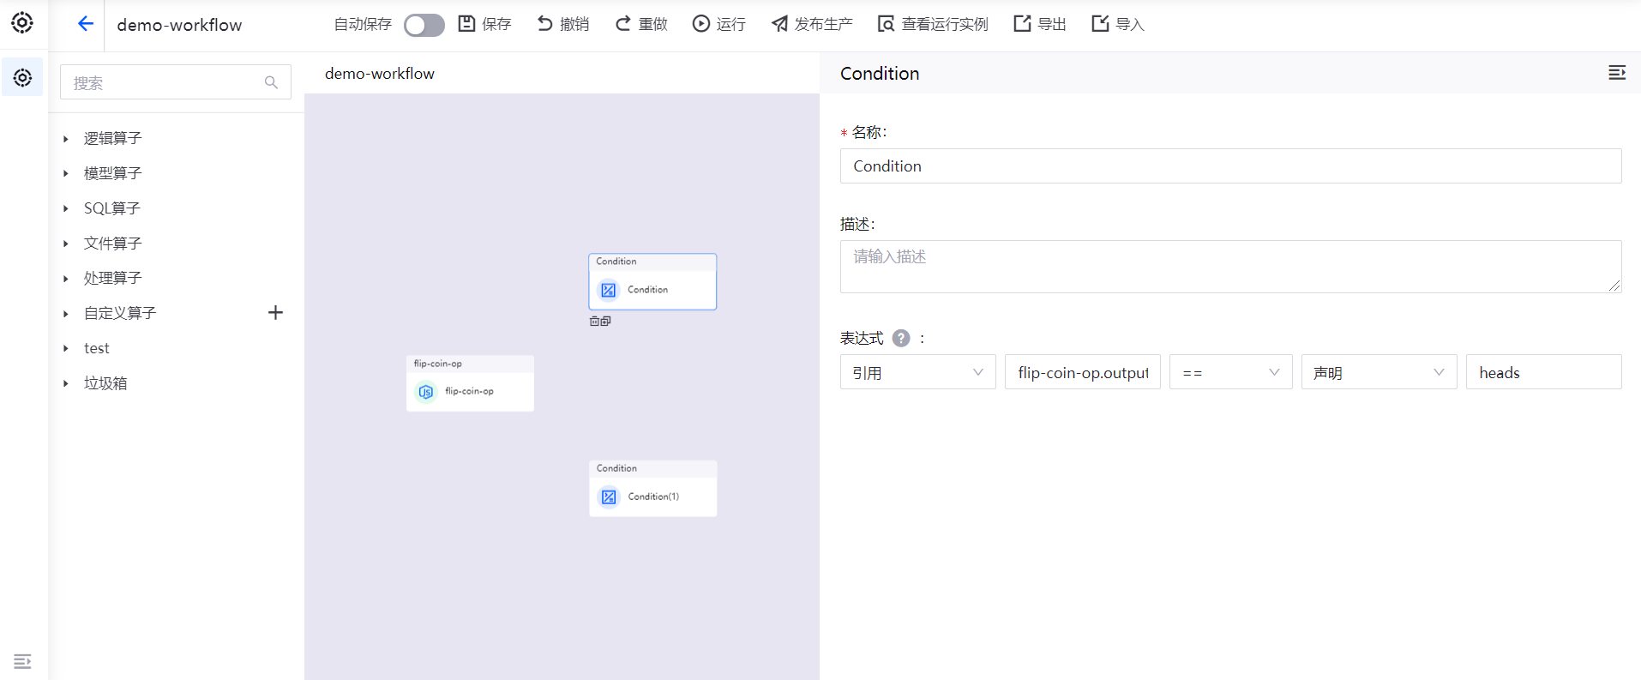Click the help icon next to 表达式
Viewport: 1641px width, 680px height.
tap(901, 338)
